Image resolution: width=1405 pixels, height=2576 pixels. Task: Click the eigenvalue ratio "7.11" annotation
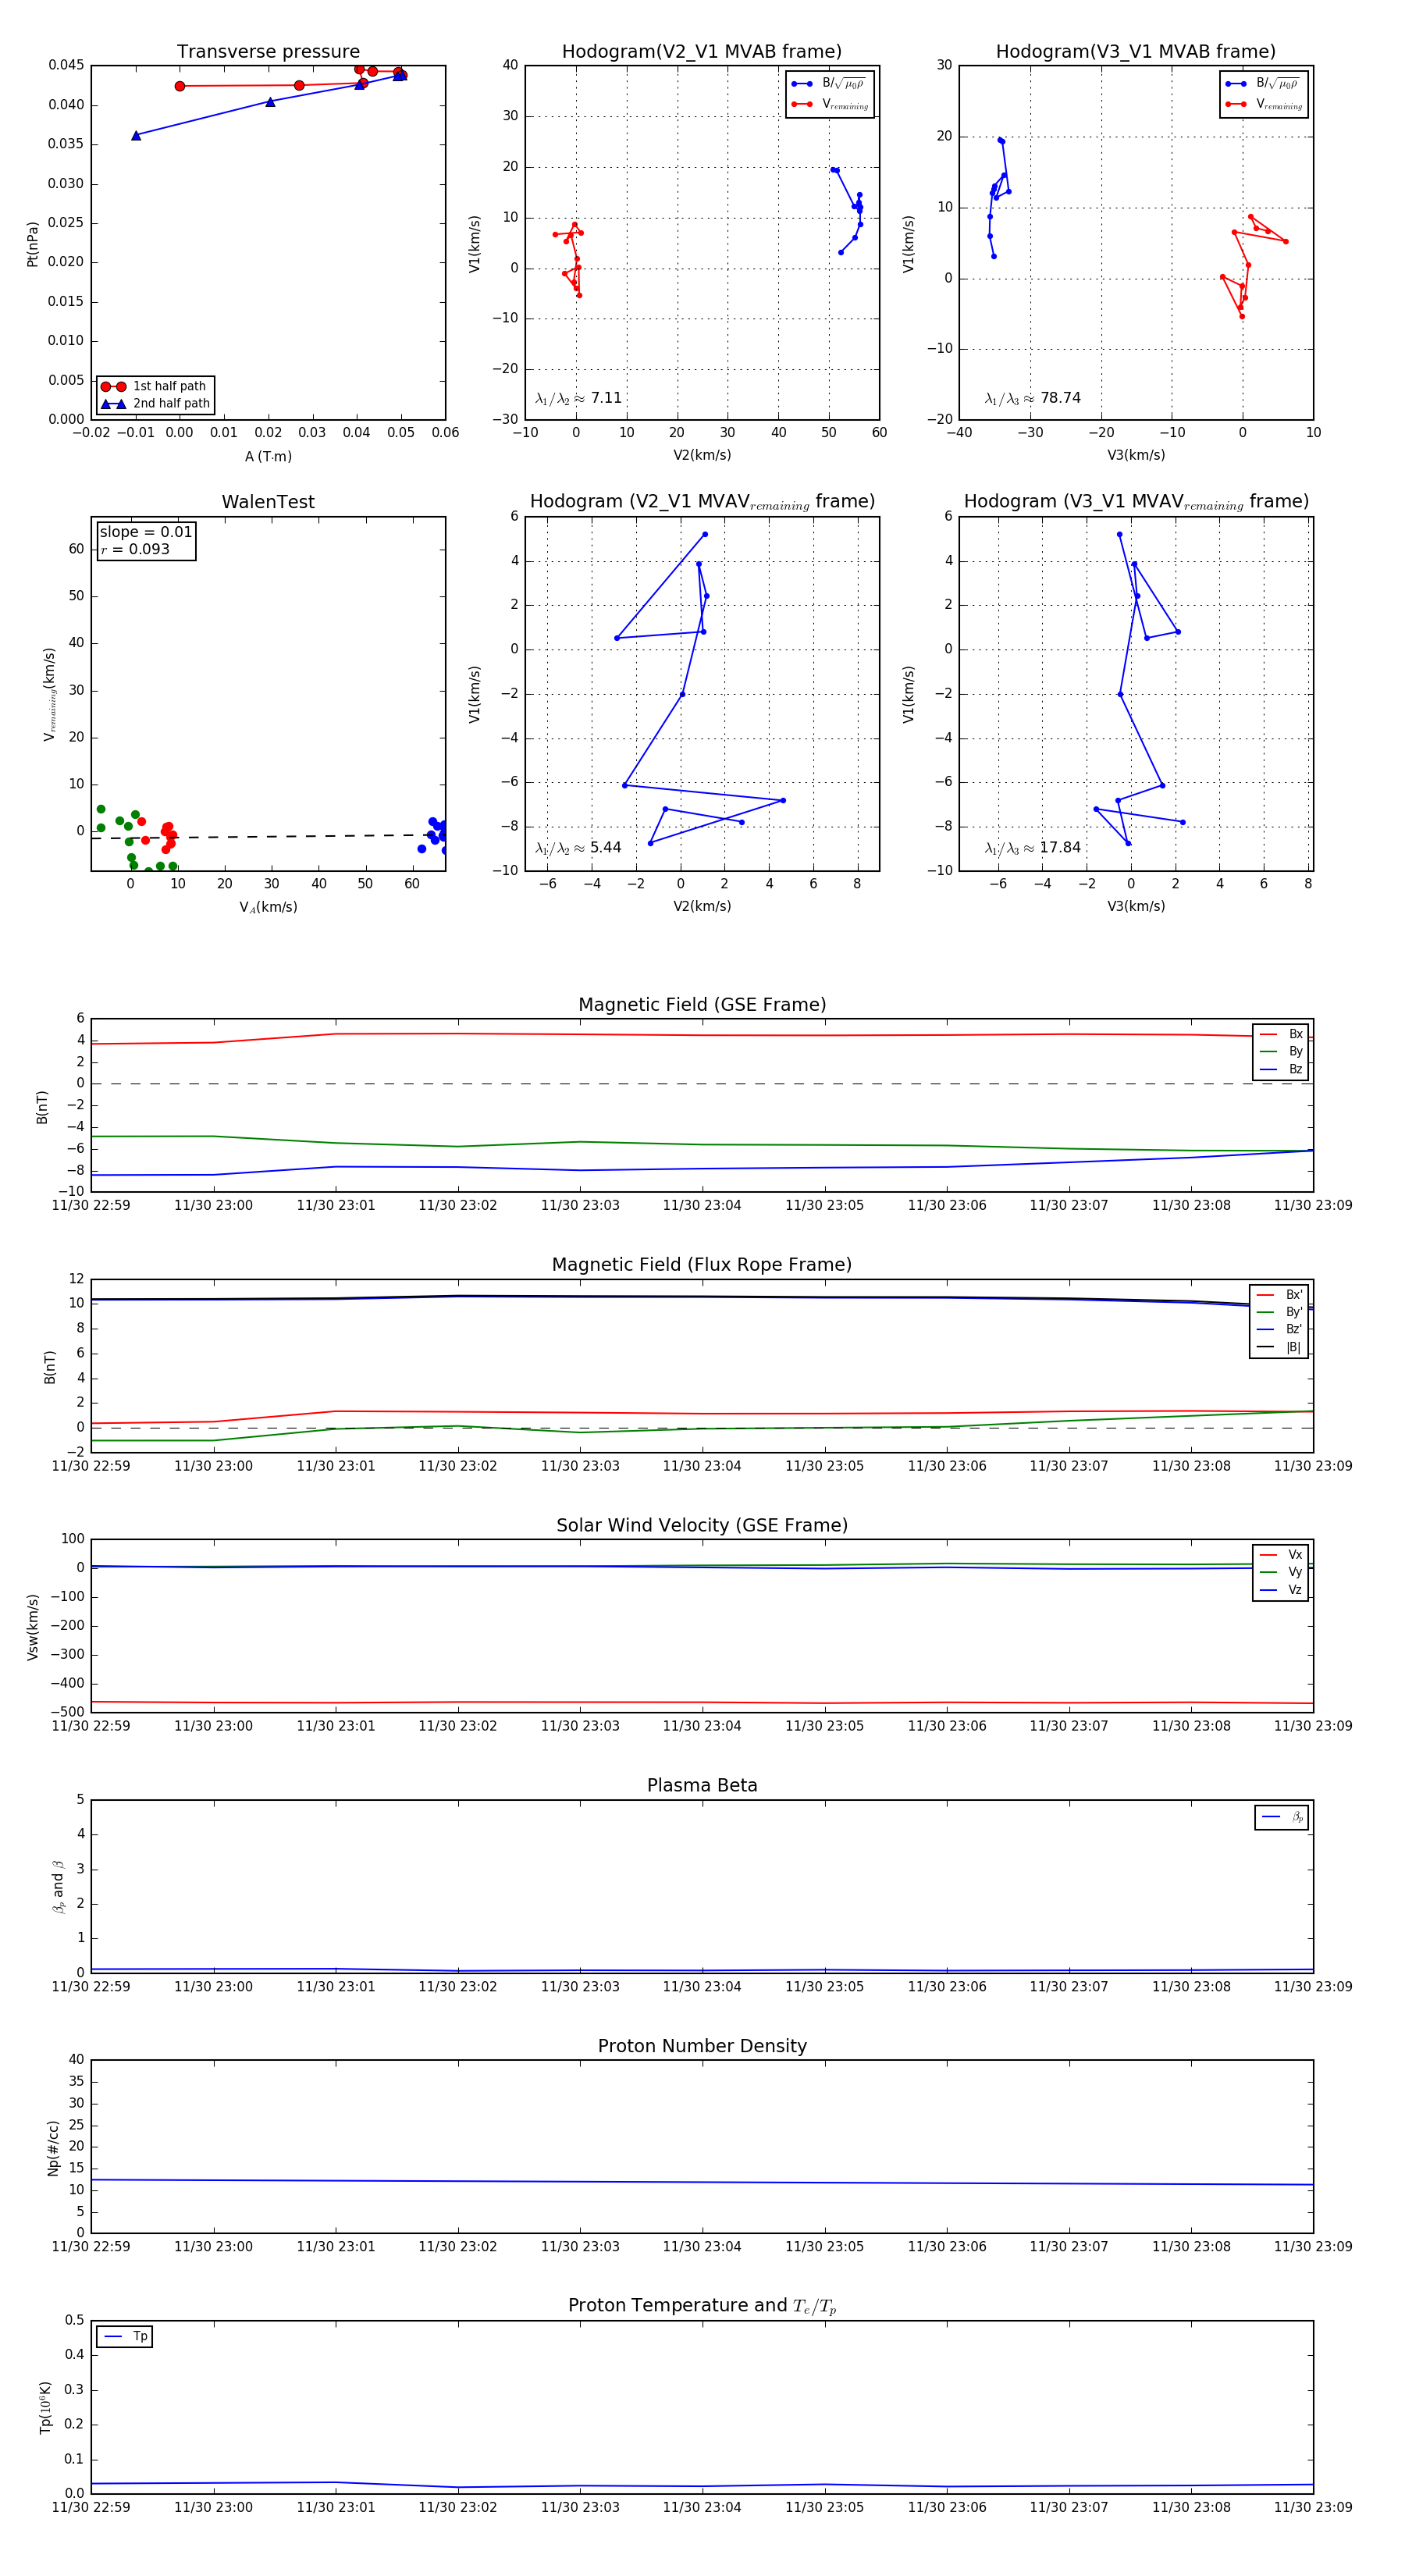point(579,398)
